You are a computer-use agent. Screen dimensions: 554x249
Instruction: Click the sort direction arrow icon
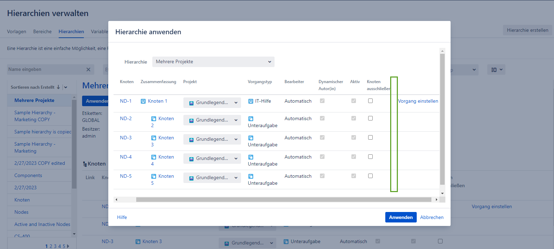tap(58, 87)
